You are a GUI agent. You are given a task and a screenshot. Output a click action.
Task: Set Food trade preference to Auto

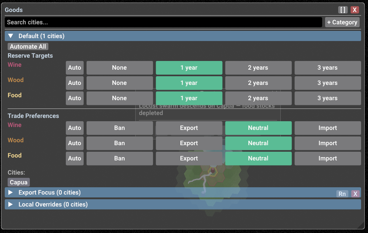pos(75,159)
